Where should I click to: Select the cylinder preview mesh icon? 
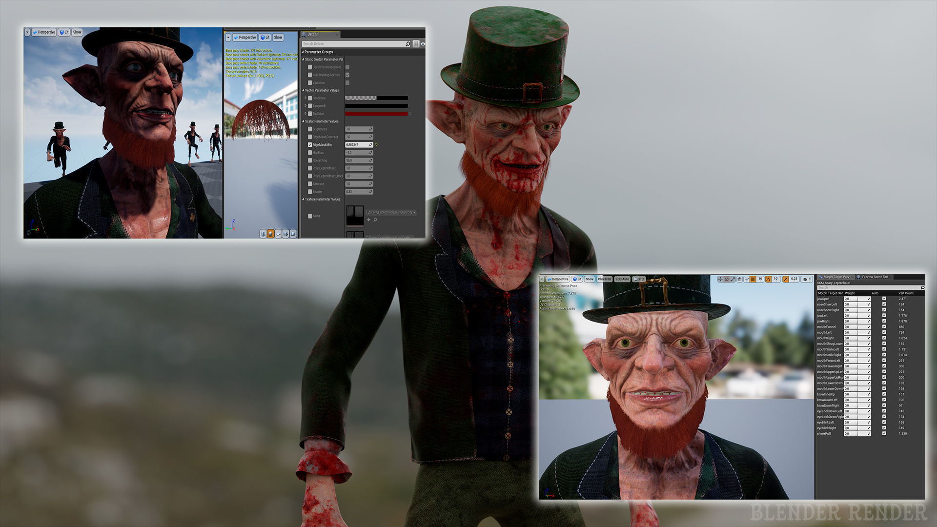263,234
